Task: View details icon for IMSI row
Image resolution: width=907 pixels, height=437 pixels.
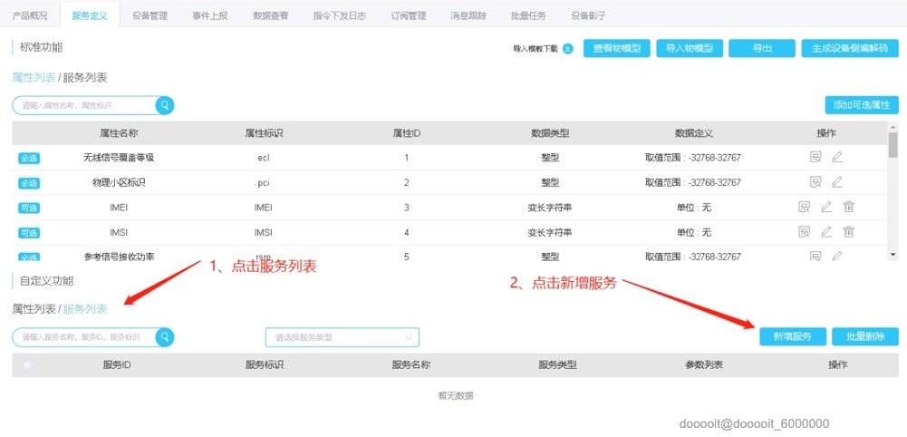Action: pos(804,232)
